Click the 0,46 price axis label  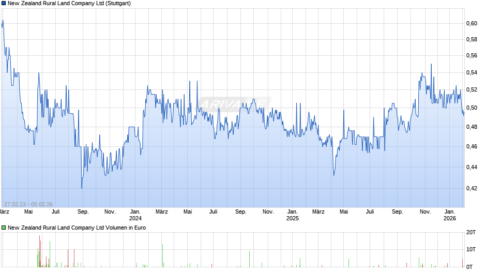(x=472, y=146)
